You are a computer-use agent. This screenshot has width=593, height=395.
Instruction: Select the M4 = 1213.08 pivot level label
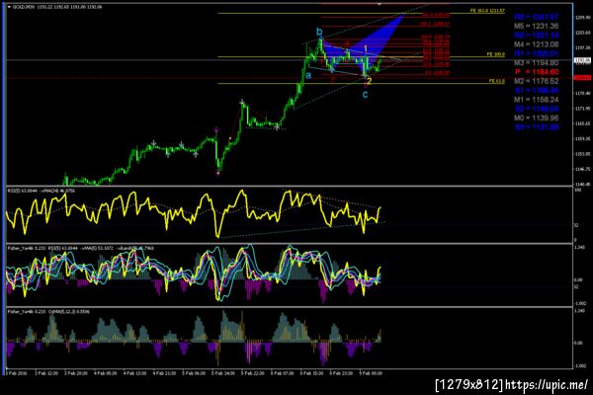point(536,44)
